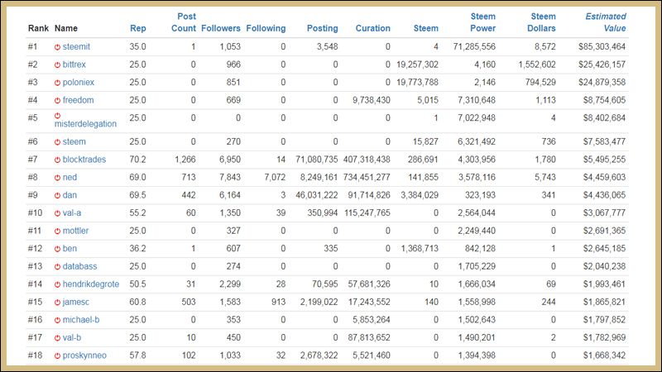The image size is (662, 372).
Task: Open the bittrex account link
Action: coord(74,64)
